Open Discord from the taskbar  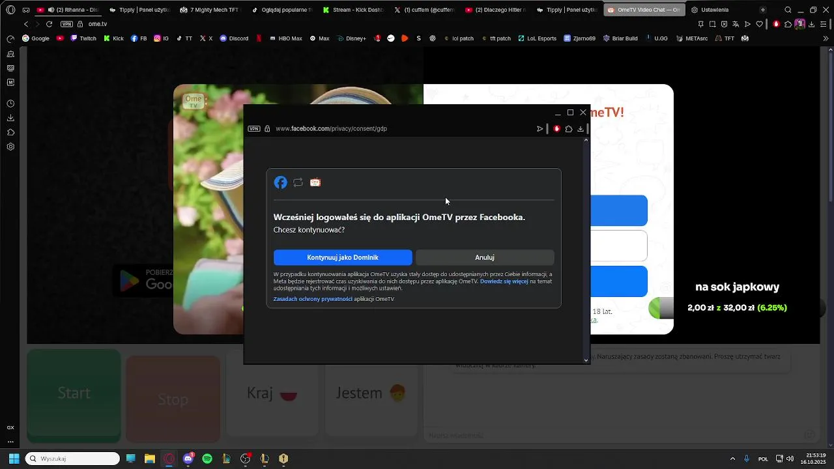coord(188,459)
